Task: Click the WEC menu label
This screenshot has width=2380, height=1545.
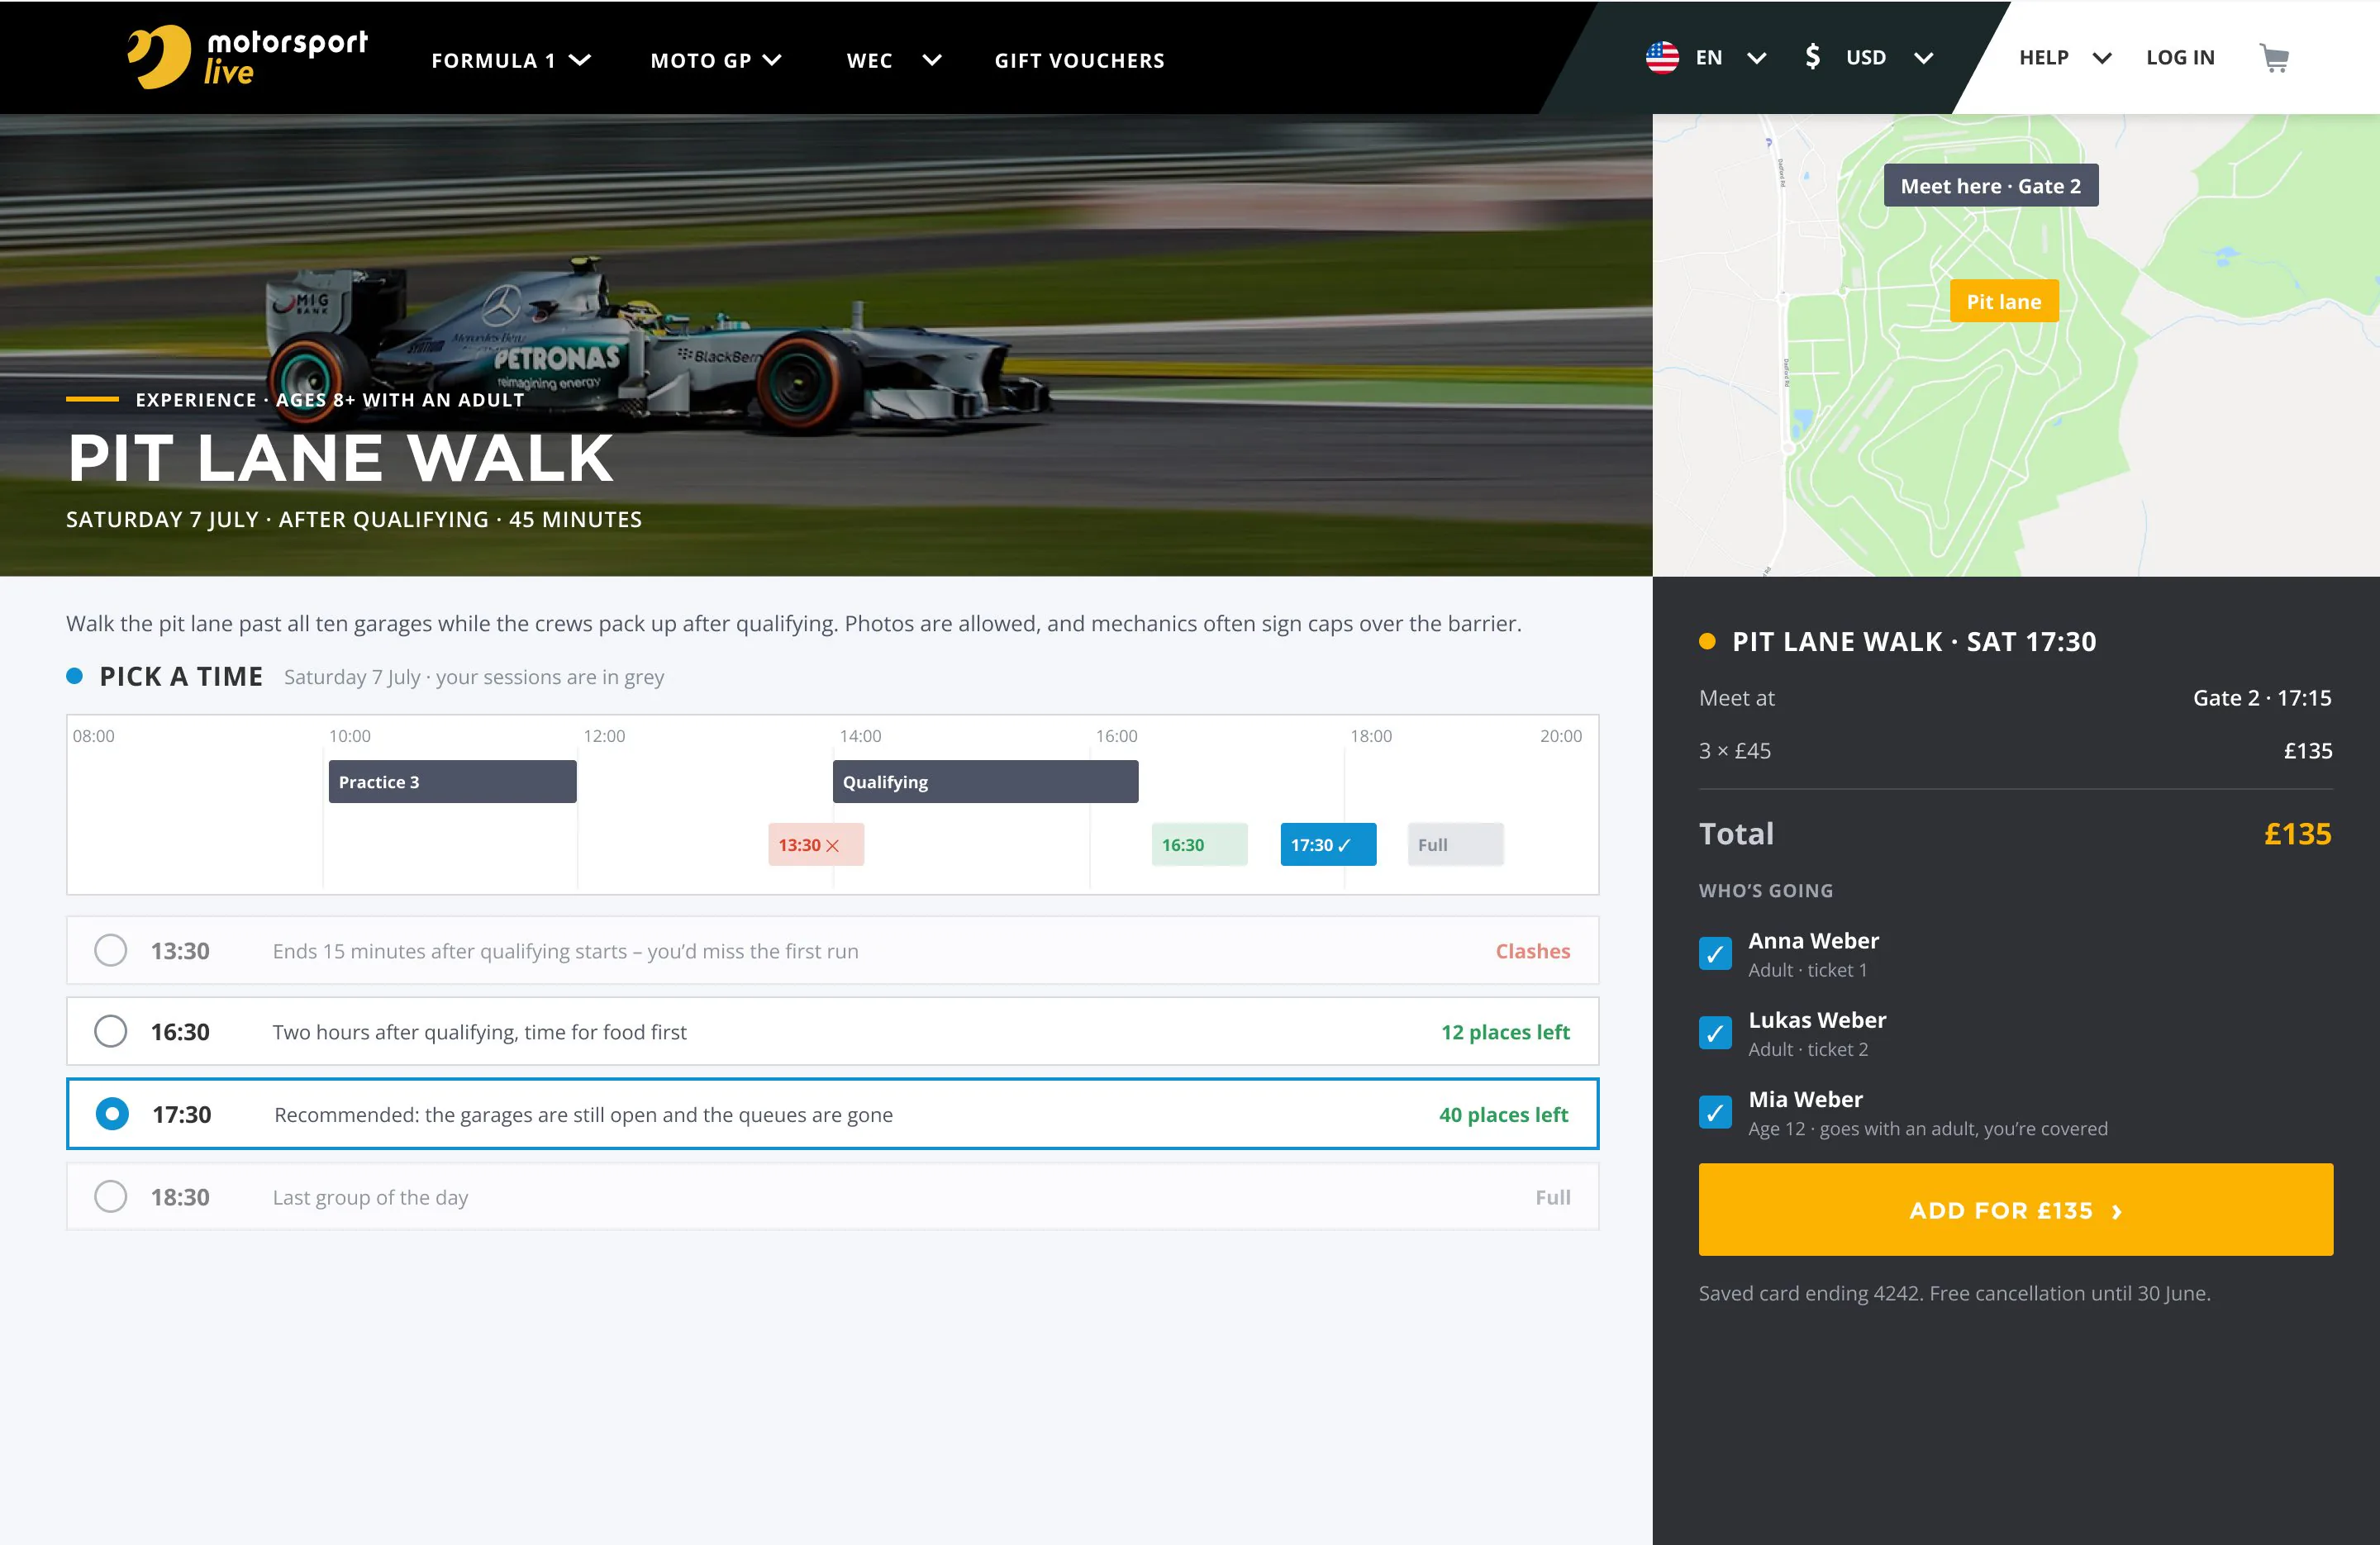Action: [x=869, y=61]
